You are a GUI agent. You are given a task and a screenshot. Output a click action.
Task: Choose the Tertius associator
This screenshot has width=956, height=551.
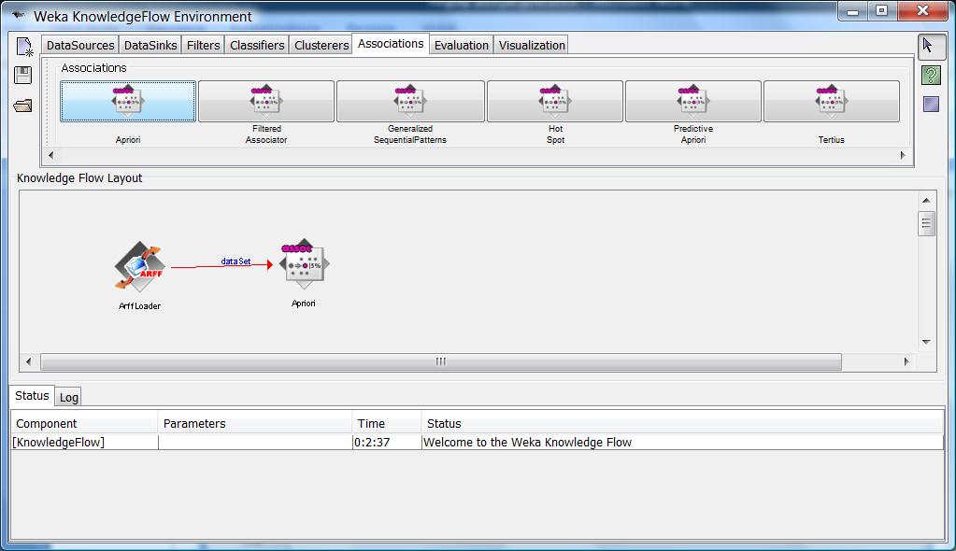[x=832, y=101]
